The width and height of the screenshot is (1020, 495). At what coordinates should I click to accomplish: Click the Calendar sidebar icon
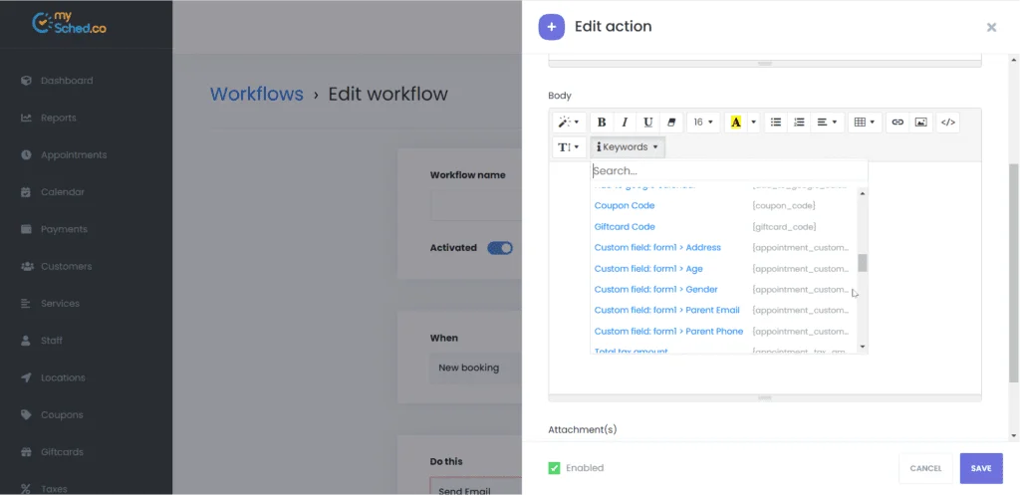point(26,192)
